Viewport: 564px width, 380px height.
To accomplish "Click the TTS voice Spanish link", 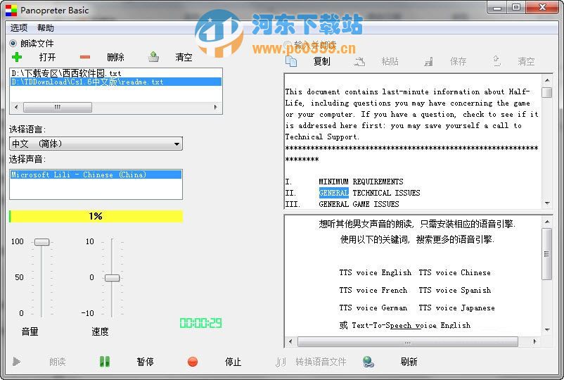I will tap(455, 290).
